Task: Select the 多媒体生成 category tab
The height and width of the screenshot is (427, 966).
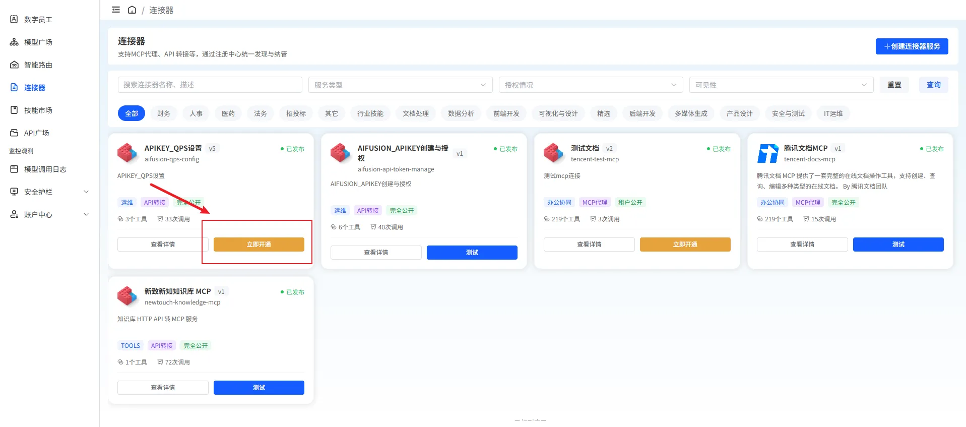Action: click(691, 113)
